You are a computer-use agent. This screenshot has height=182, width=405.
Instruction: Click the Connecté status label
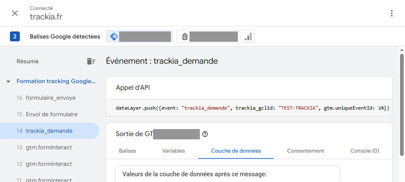[41, 8]
